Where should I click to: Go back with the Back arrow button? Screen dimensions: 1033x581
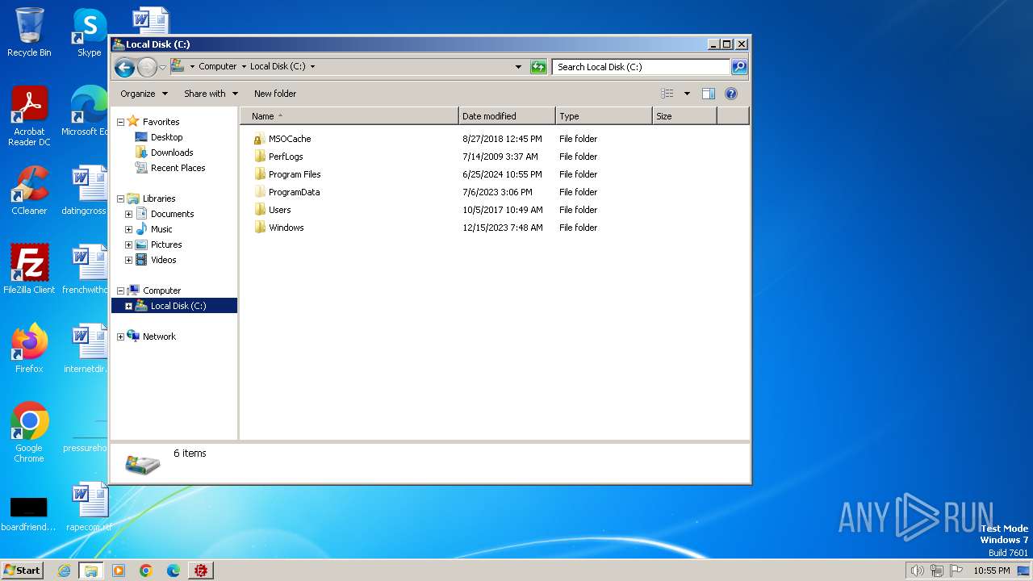[124, 67]
